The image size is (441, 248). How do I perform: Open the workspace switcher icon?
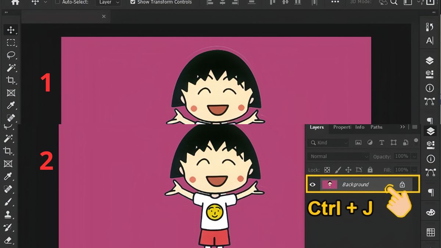(x=408, y=2)
